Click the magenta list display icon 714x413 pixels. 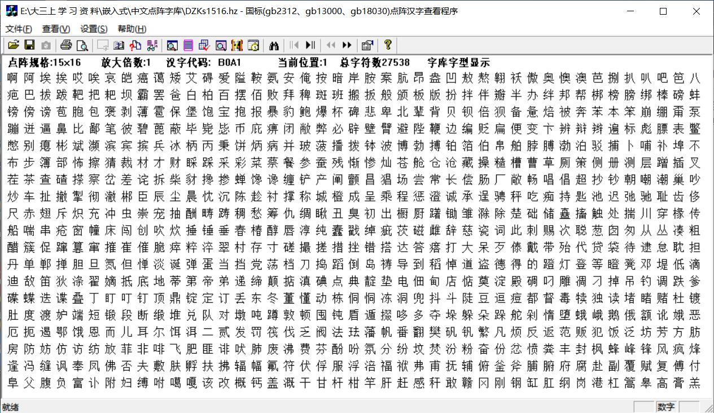point(188,45)
